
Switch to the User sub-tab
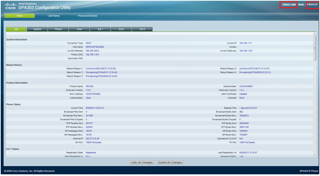(79, 29)
